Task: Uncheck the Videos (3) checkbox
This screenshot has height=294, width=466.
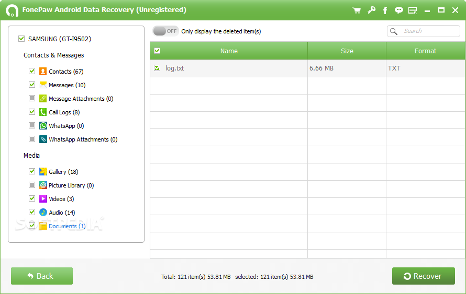Action: pos(32,198)
